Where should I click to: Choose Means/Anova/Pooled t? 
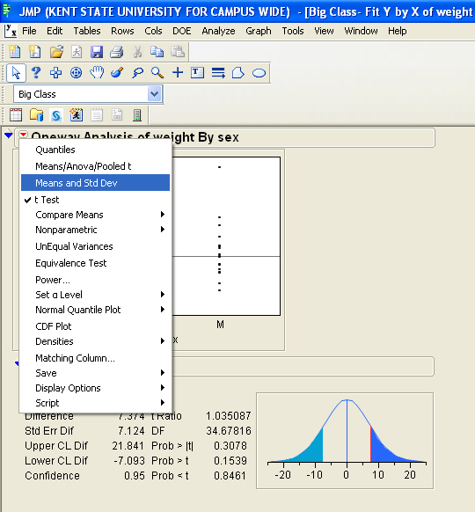coord(95,166)
